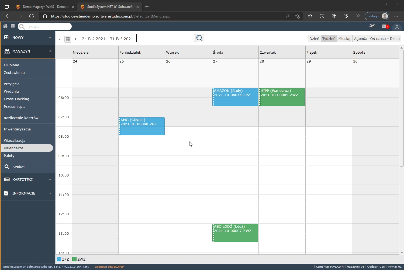Image resolution: width=404 pixels, height=270 pixels.
Task: Open browser collections icon
Action: click(334, 16)
